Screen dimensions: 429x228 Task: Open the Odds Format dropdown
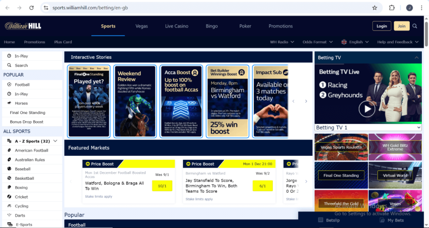318,42
